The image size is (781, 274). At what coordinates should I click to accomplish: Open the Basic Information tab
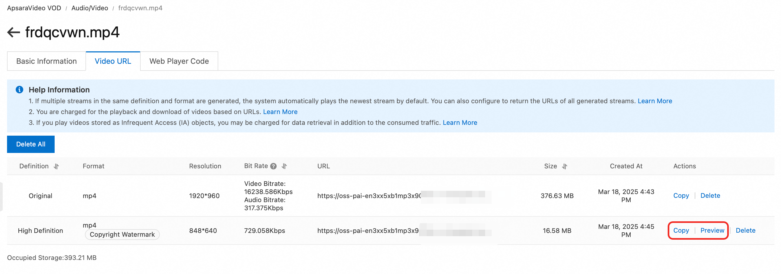(47, 61)
